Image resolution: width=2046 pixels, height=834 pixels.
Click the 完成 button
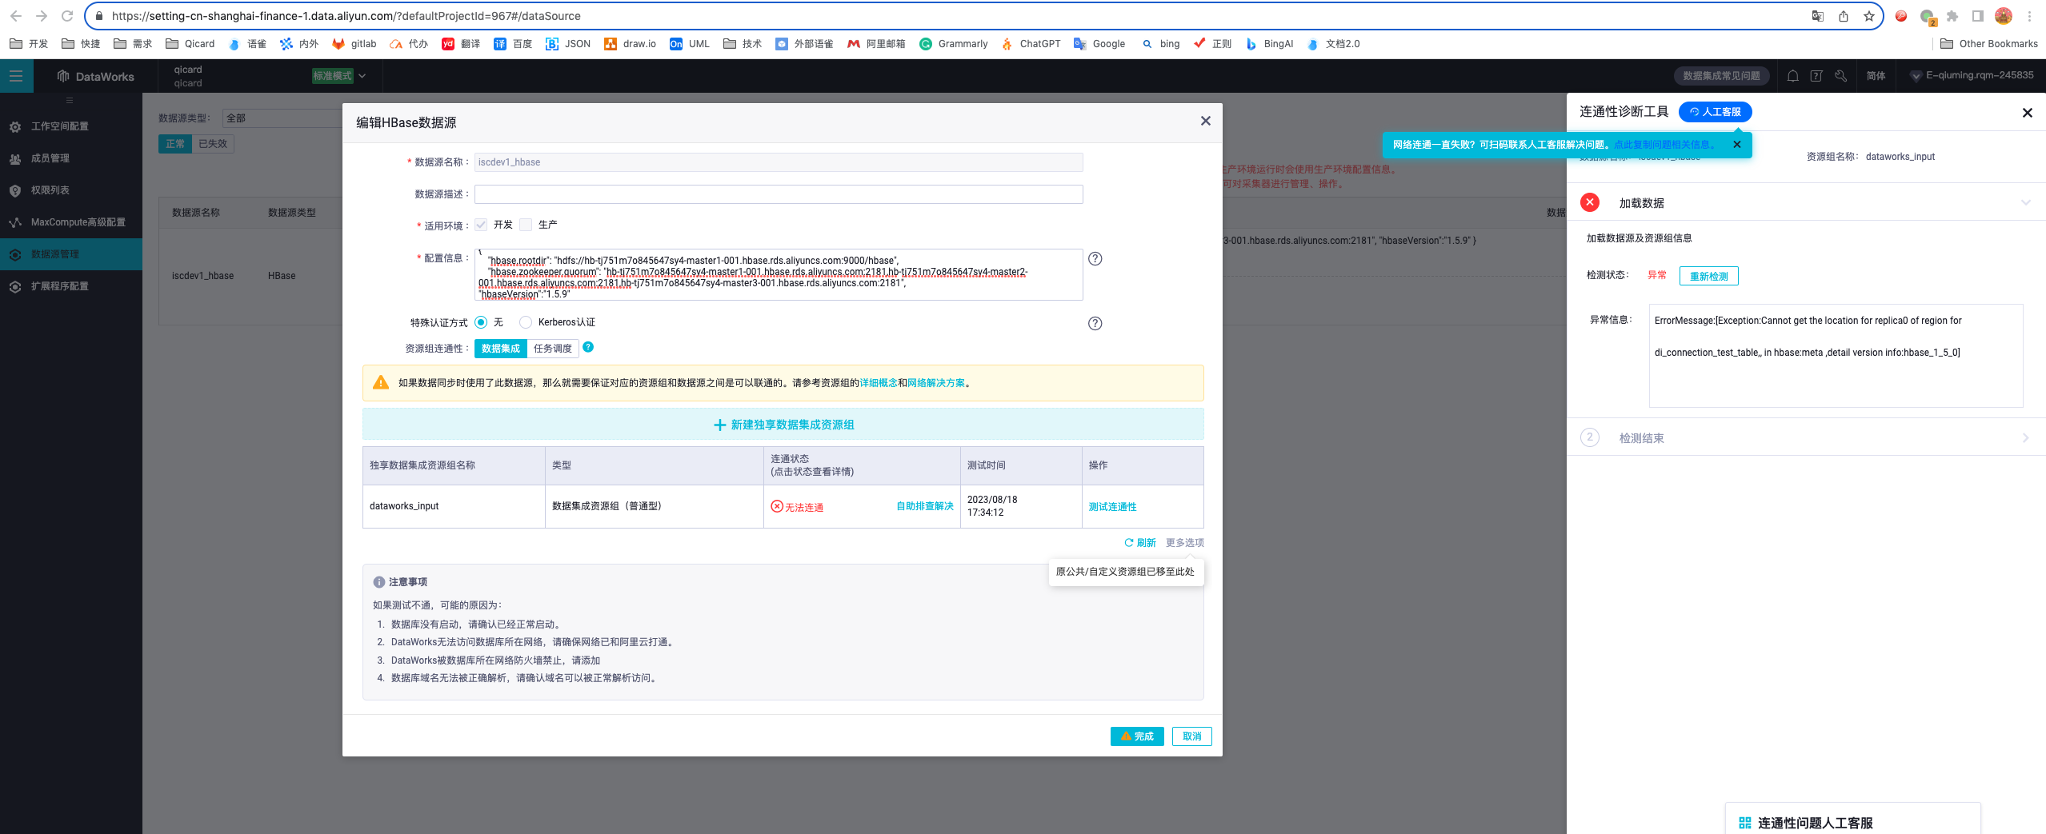tap(1137, 736)
